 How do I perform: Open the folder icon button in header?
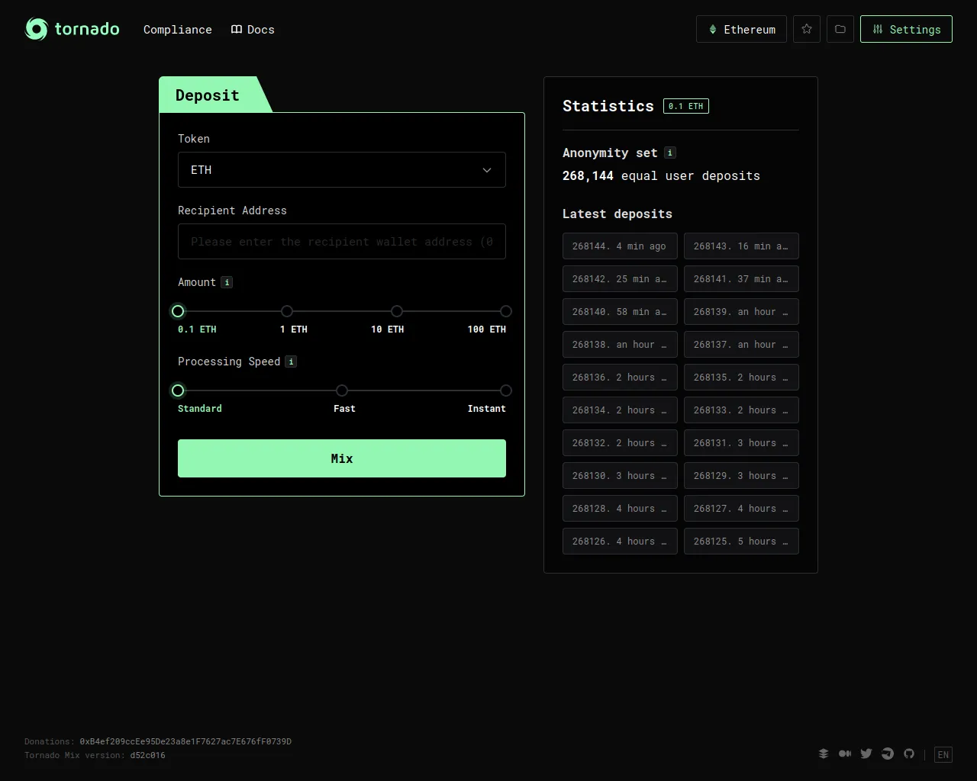[x=840, y=29]
